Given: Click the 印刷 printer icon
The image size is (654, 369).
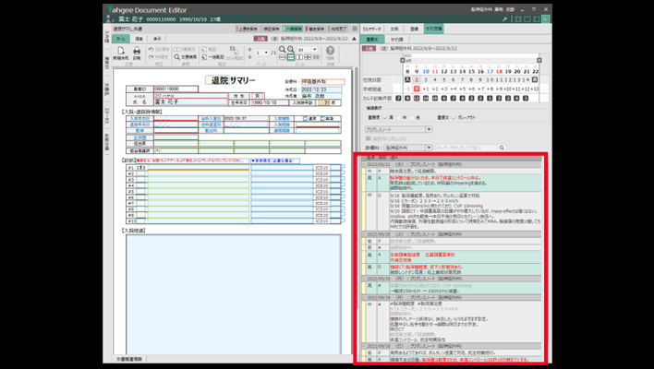Looking at the screenshot, I should coord(137,52).
